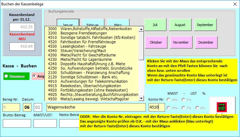Click the booking text field with Wagenwäsche

[x=96, y=107]
